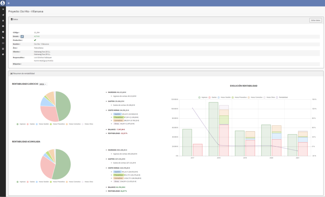Click the Editar datos button
The image size is (325, 197).
[315, 20]
